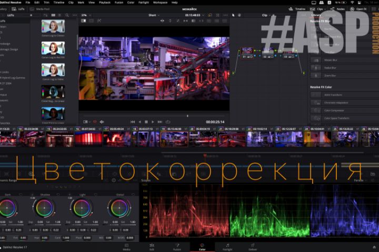Viewport: 379px width, 252px height.
Task: Reset the Shadow wheel with reset arrow
Action: tap(58, 194)
